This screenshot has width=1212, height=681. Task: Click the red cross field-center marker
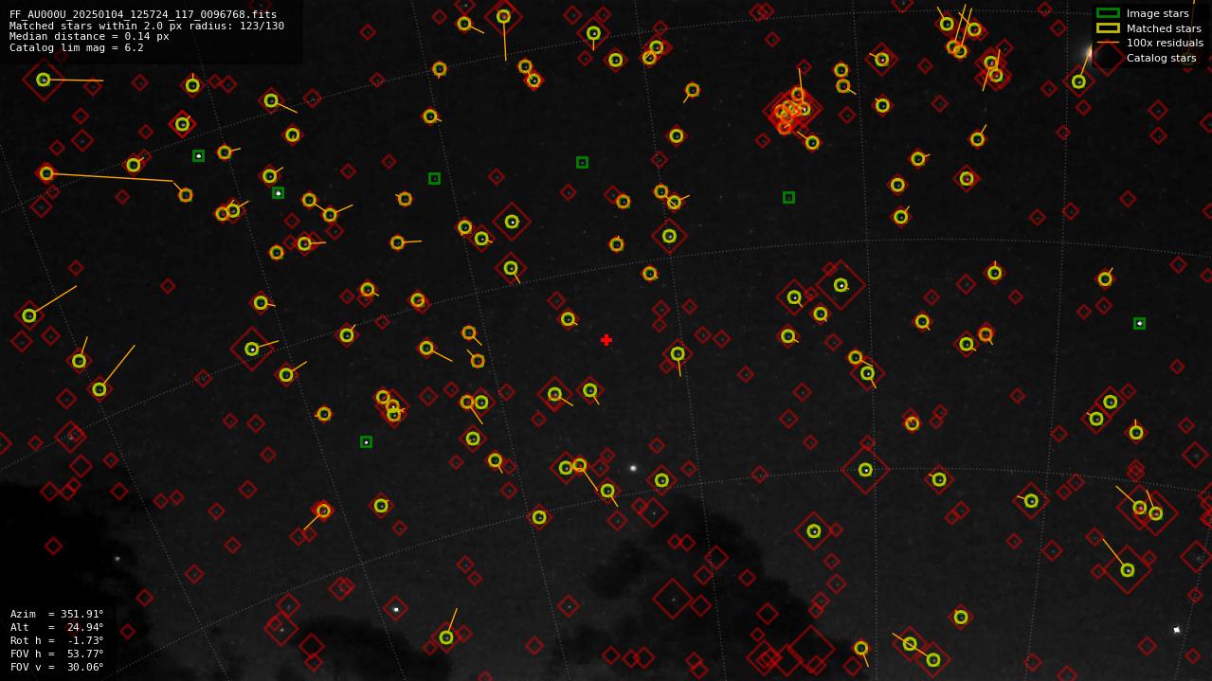[606, 340]
